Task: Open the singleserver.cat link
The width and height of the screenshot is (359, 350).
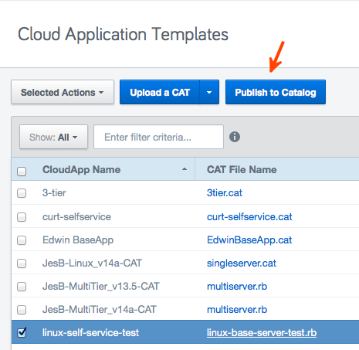Action: point(242,263)
